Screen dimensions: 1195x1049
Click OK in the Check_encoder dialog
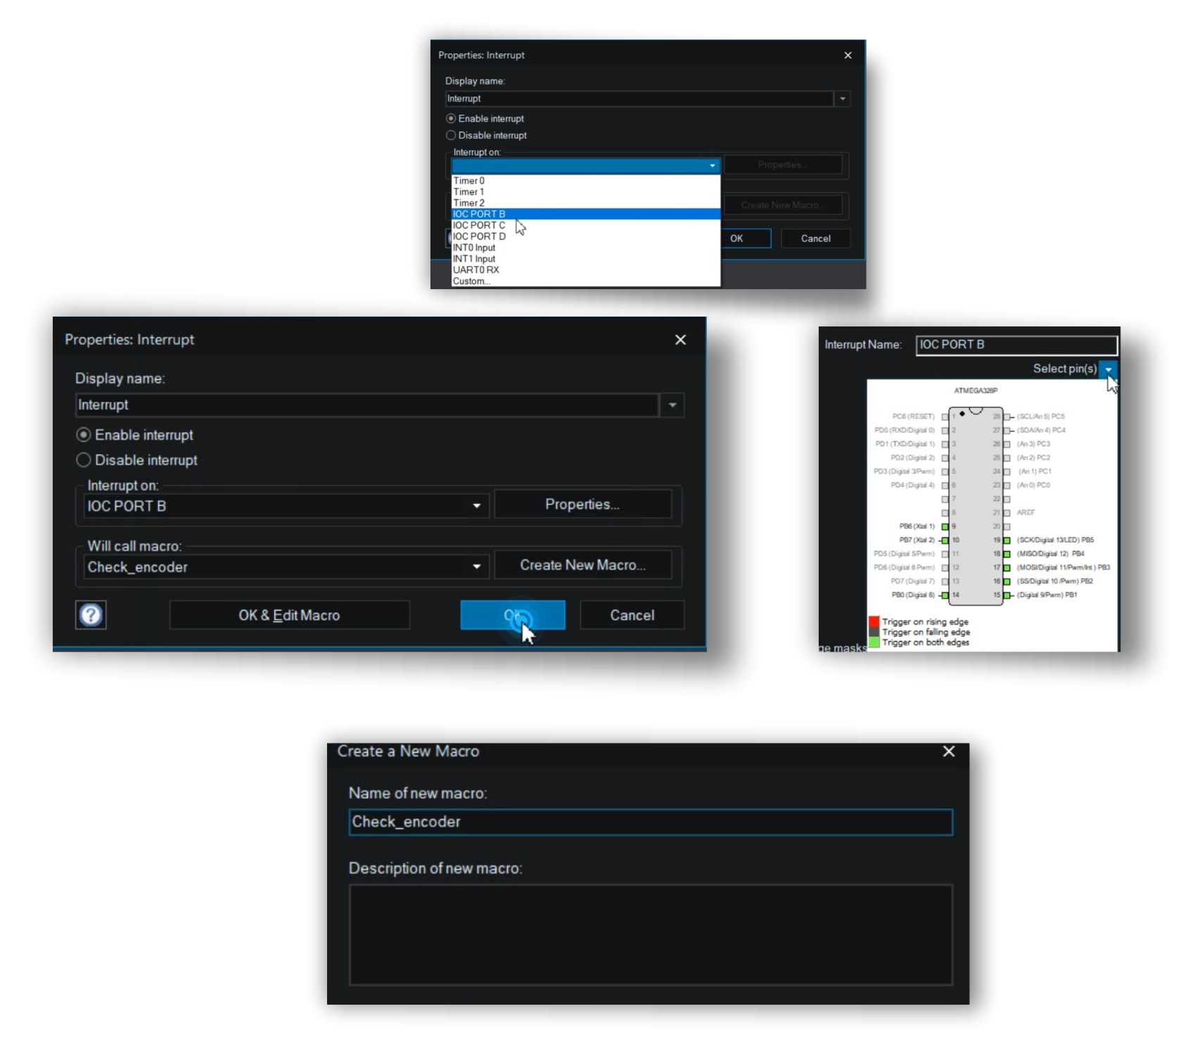(x=513, y=615)
